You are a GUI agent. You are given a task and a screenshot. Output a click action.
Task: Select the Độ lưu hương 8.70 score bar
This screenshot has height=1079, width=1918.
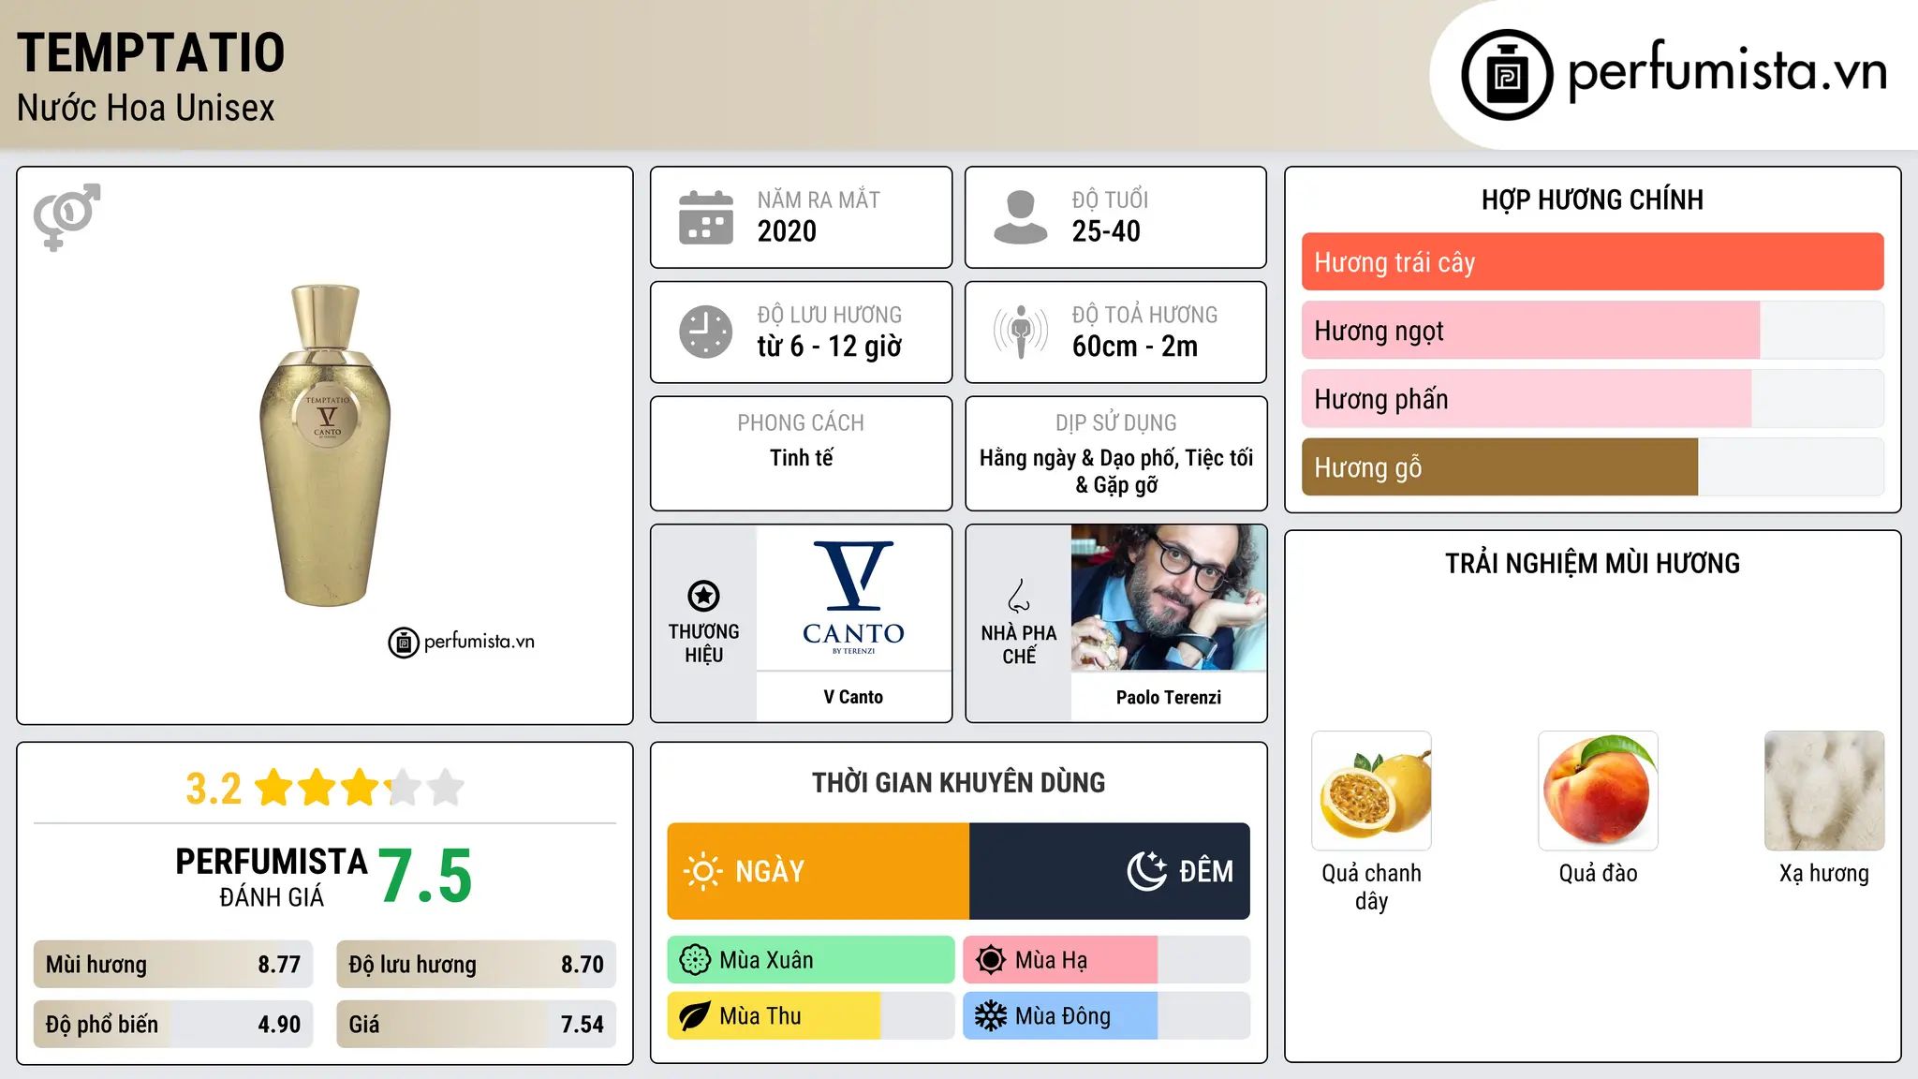click(476, 965)
